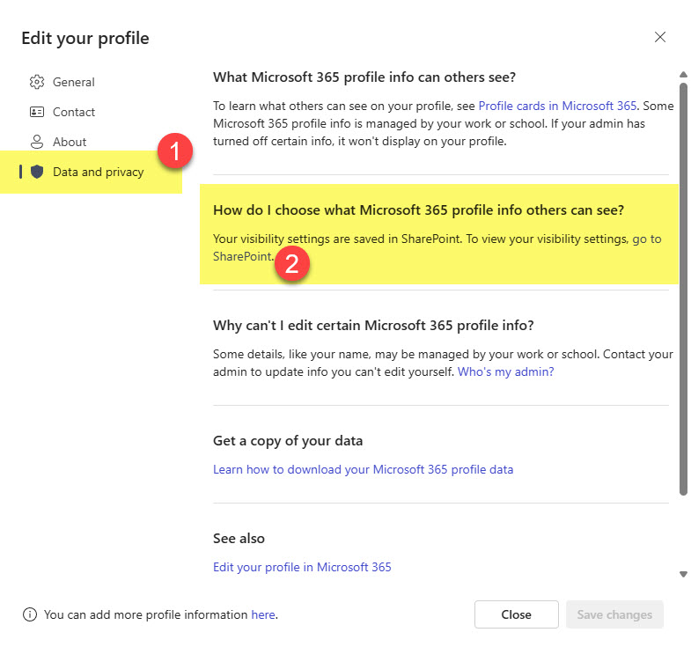Open Learn how to download profile data link
691x647 pixels.
tap(364, 469)
